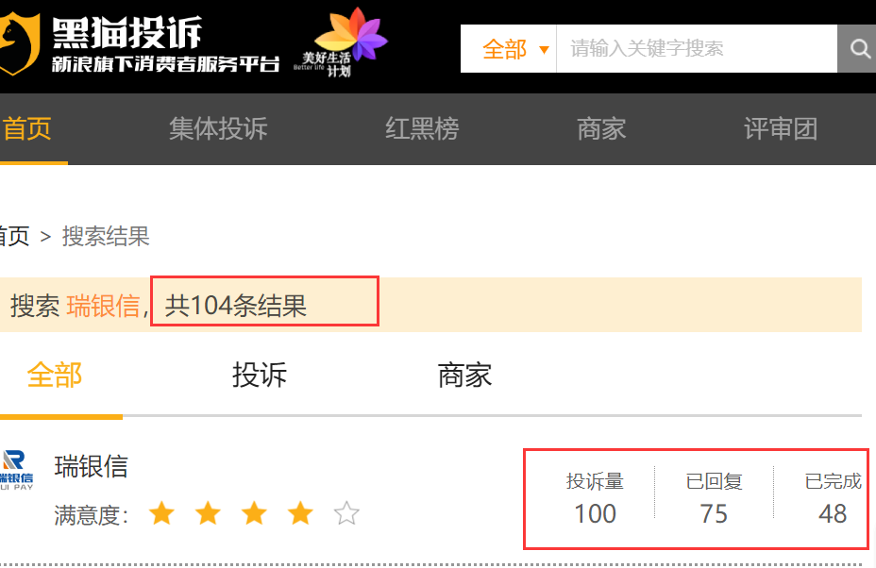
Task: Go to the 红黑榜 navigation page
Action: point(422,128)
